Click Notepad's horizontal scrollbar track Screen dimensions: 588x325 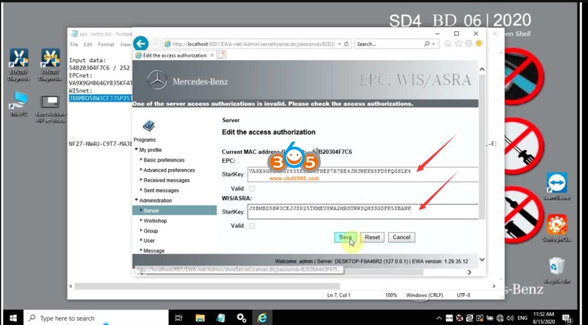tap(283, 286)
